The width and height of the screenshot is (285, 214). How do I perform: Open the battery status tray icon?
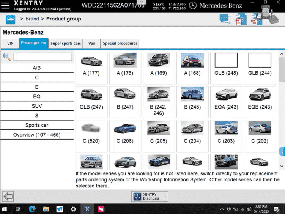click(236, 209)
